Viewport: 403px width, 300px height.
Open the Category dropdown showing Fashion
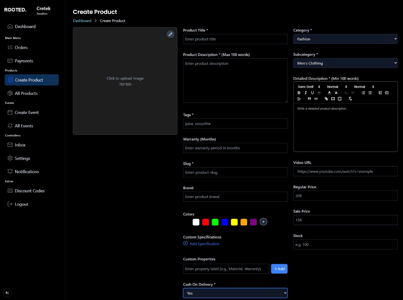click(x=345, y=39)
